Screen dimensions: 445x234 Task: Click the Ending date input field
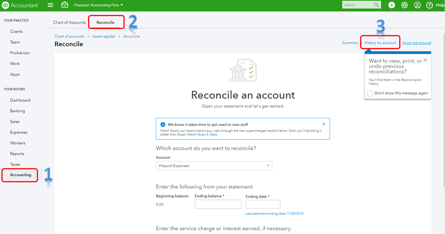point(263,204)
